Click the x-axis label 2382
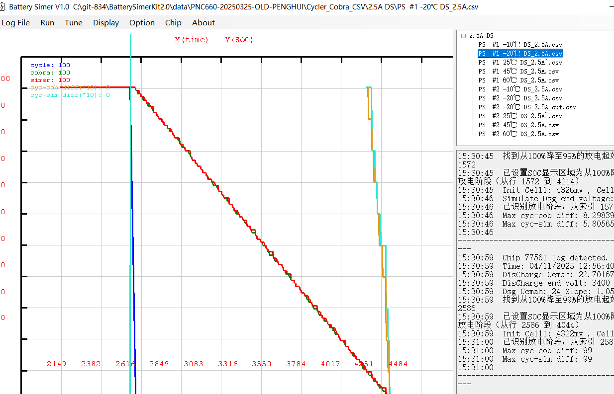 coord(91,364)
